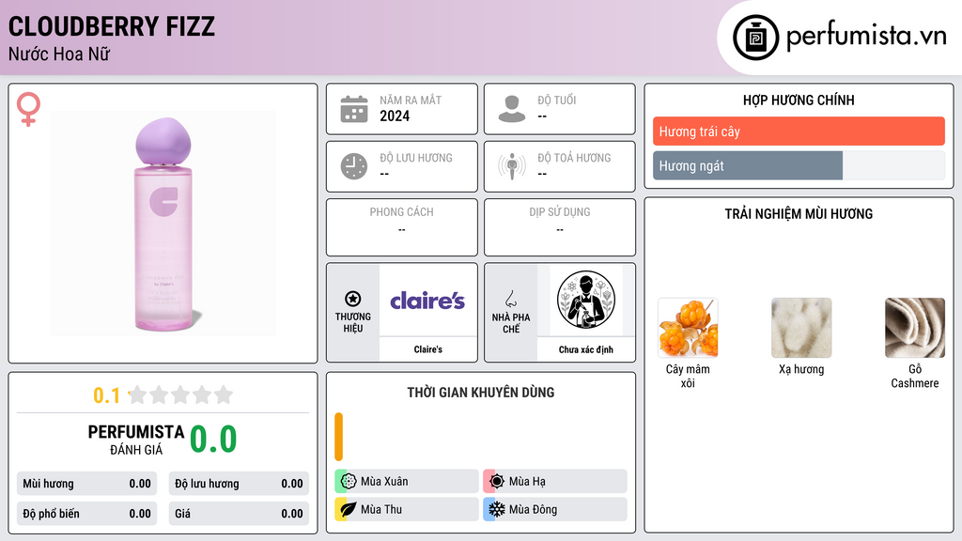
Task: Click the Claire's brand name label
Action: (x=427, y=349)
